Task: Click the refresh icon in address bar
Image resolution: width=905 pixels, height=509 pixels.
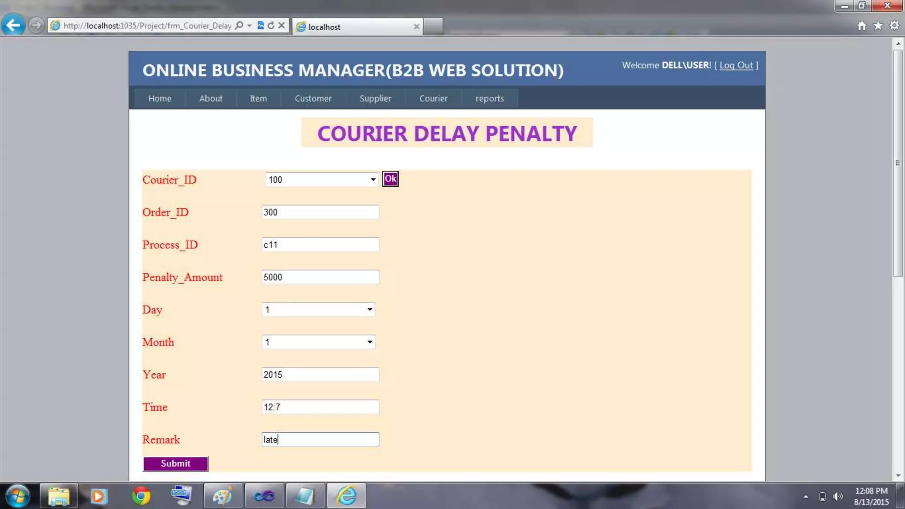Action: click(x=271, y=26)
